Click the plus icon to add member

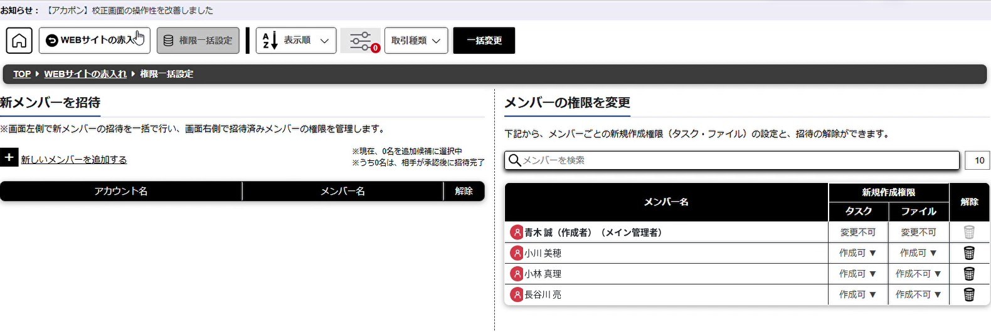coord(9,158)
